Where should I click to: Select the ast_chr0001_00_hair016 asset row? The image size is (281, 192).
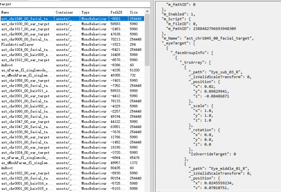coord(25,183)
